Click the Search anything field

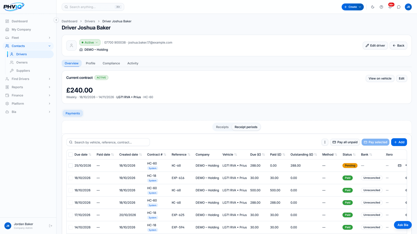pos(93,7)
